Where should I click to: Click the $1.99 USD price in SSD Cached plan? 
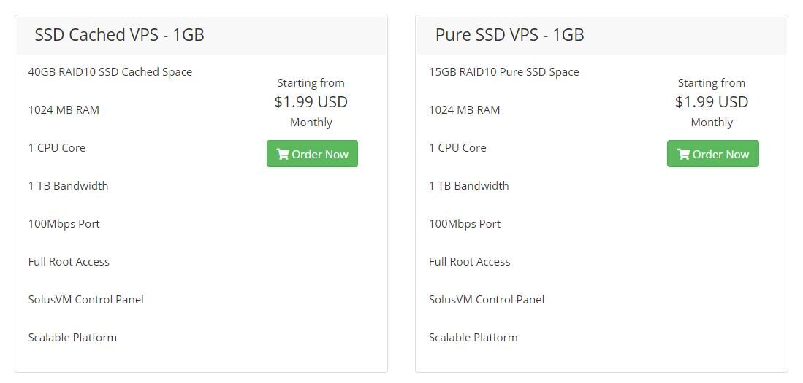coord(311,101)
